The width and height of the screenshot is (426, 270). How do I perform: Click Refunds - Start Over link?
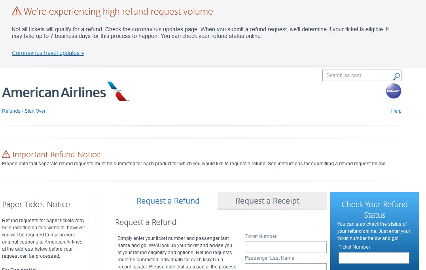pyautogui.click(x=24, y=111)
